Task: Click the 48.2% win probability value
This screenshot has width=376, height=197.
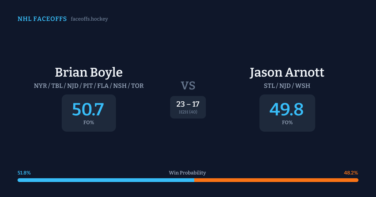Action: 351,173
